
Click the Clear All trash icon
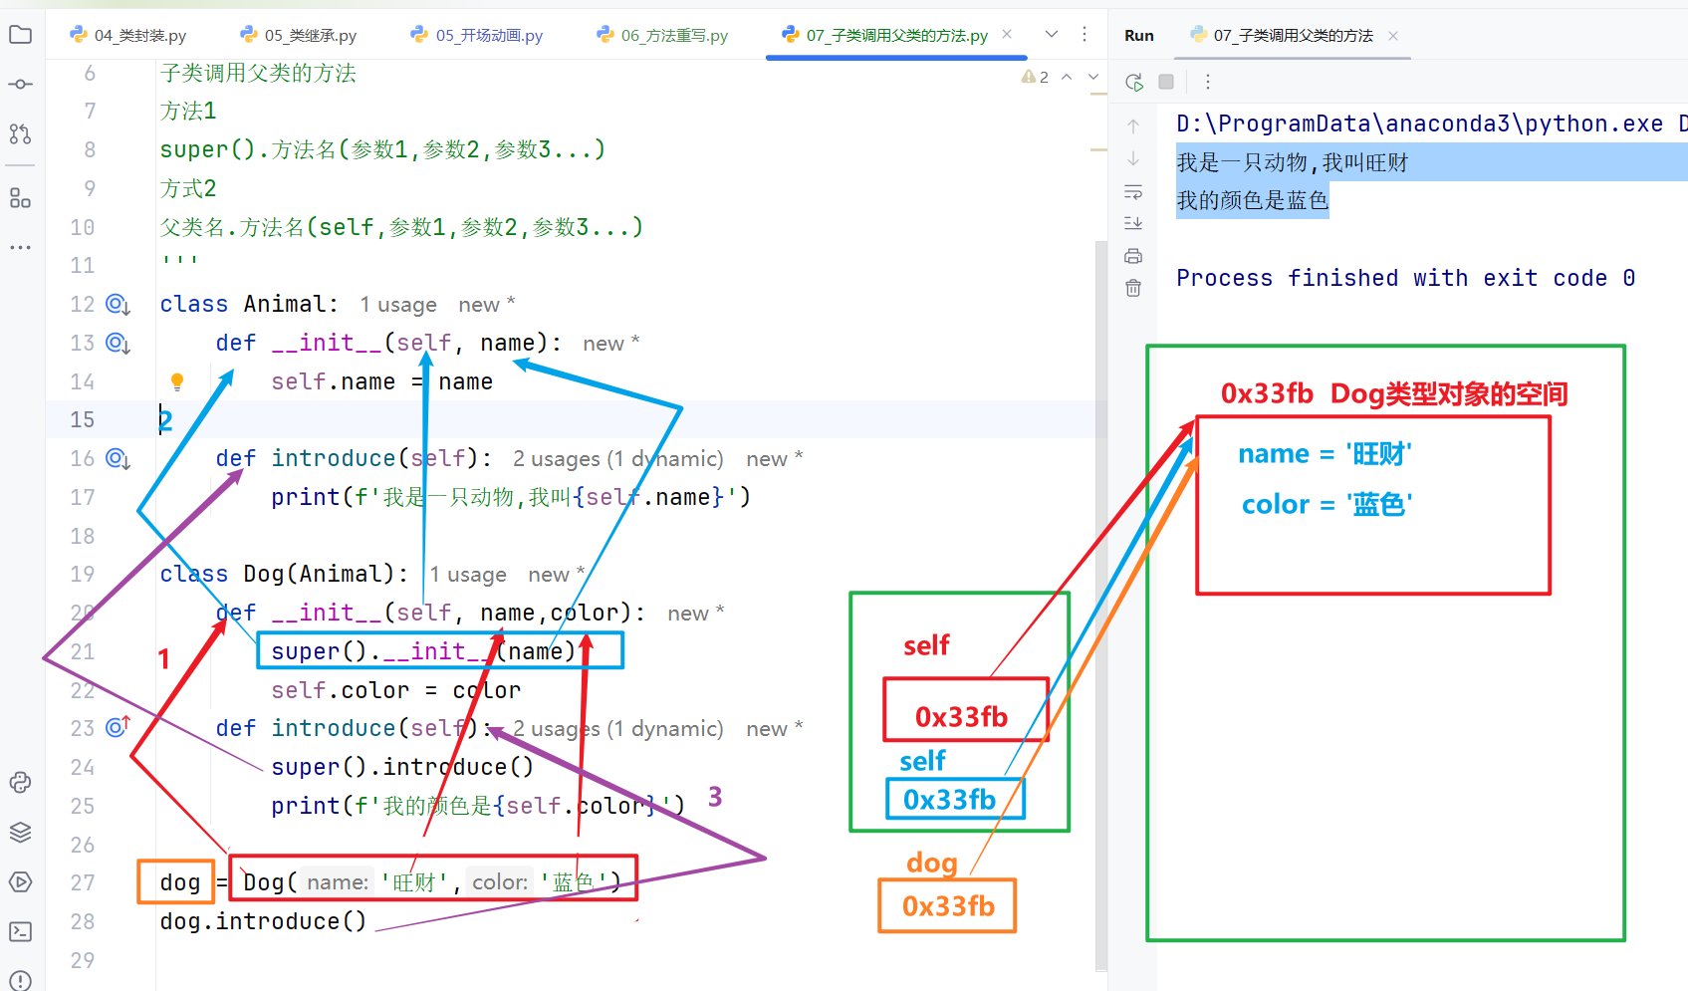[1133, 288]
